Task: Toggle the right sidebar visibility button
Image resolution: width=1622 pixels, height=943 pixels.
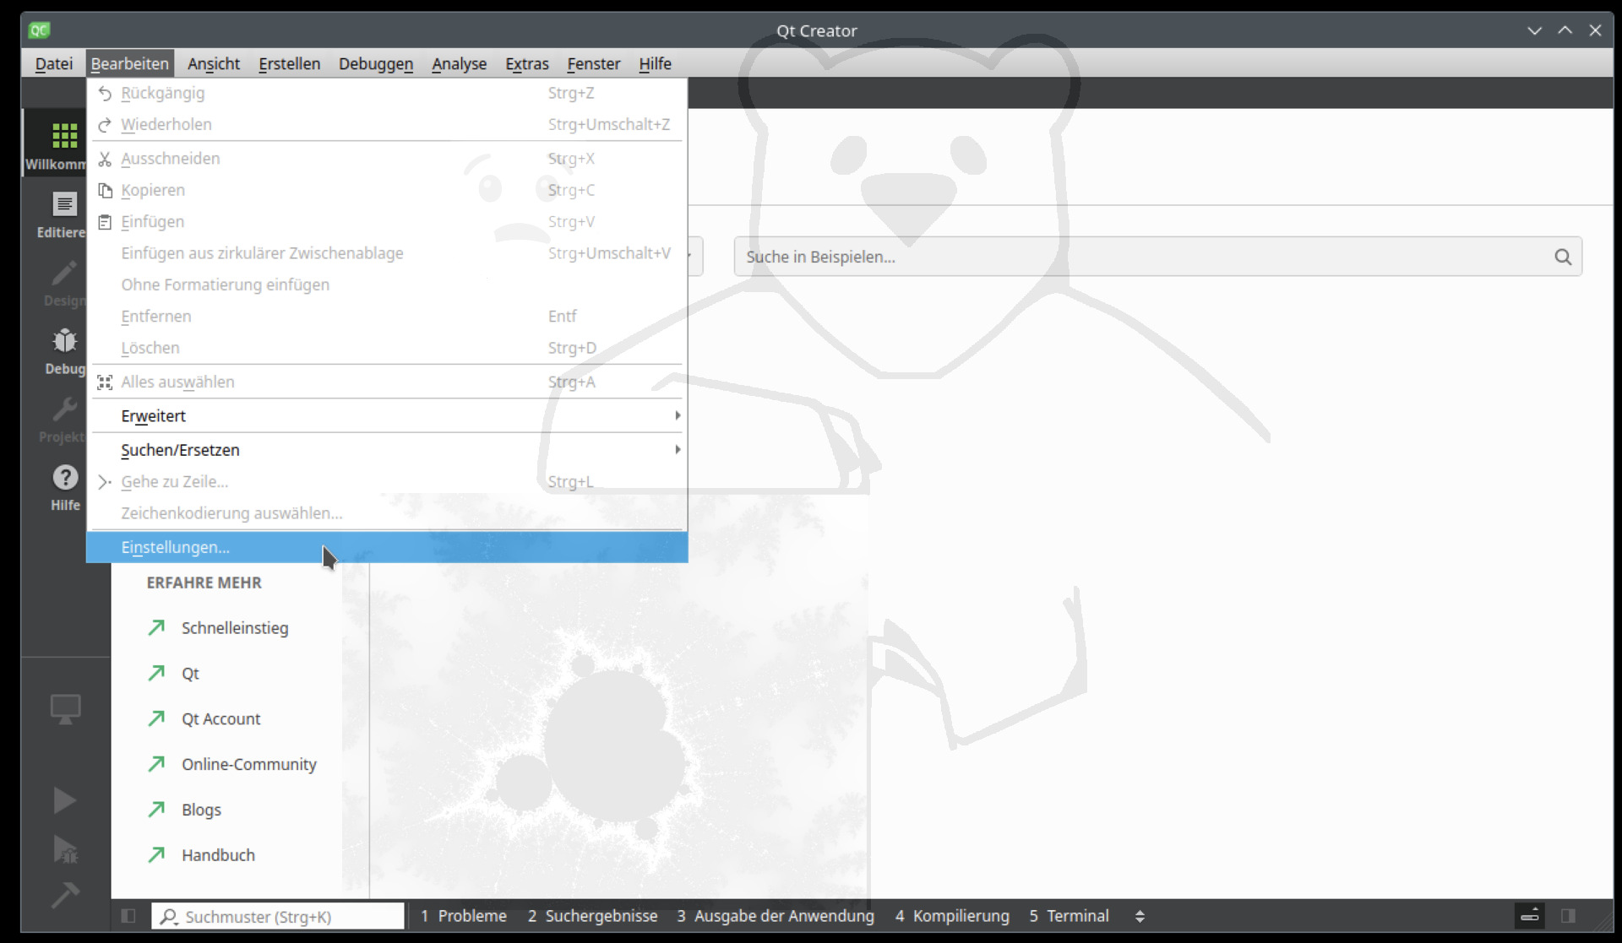Action: (1568, 916)
